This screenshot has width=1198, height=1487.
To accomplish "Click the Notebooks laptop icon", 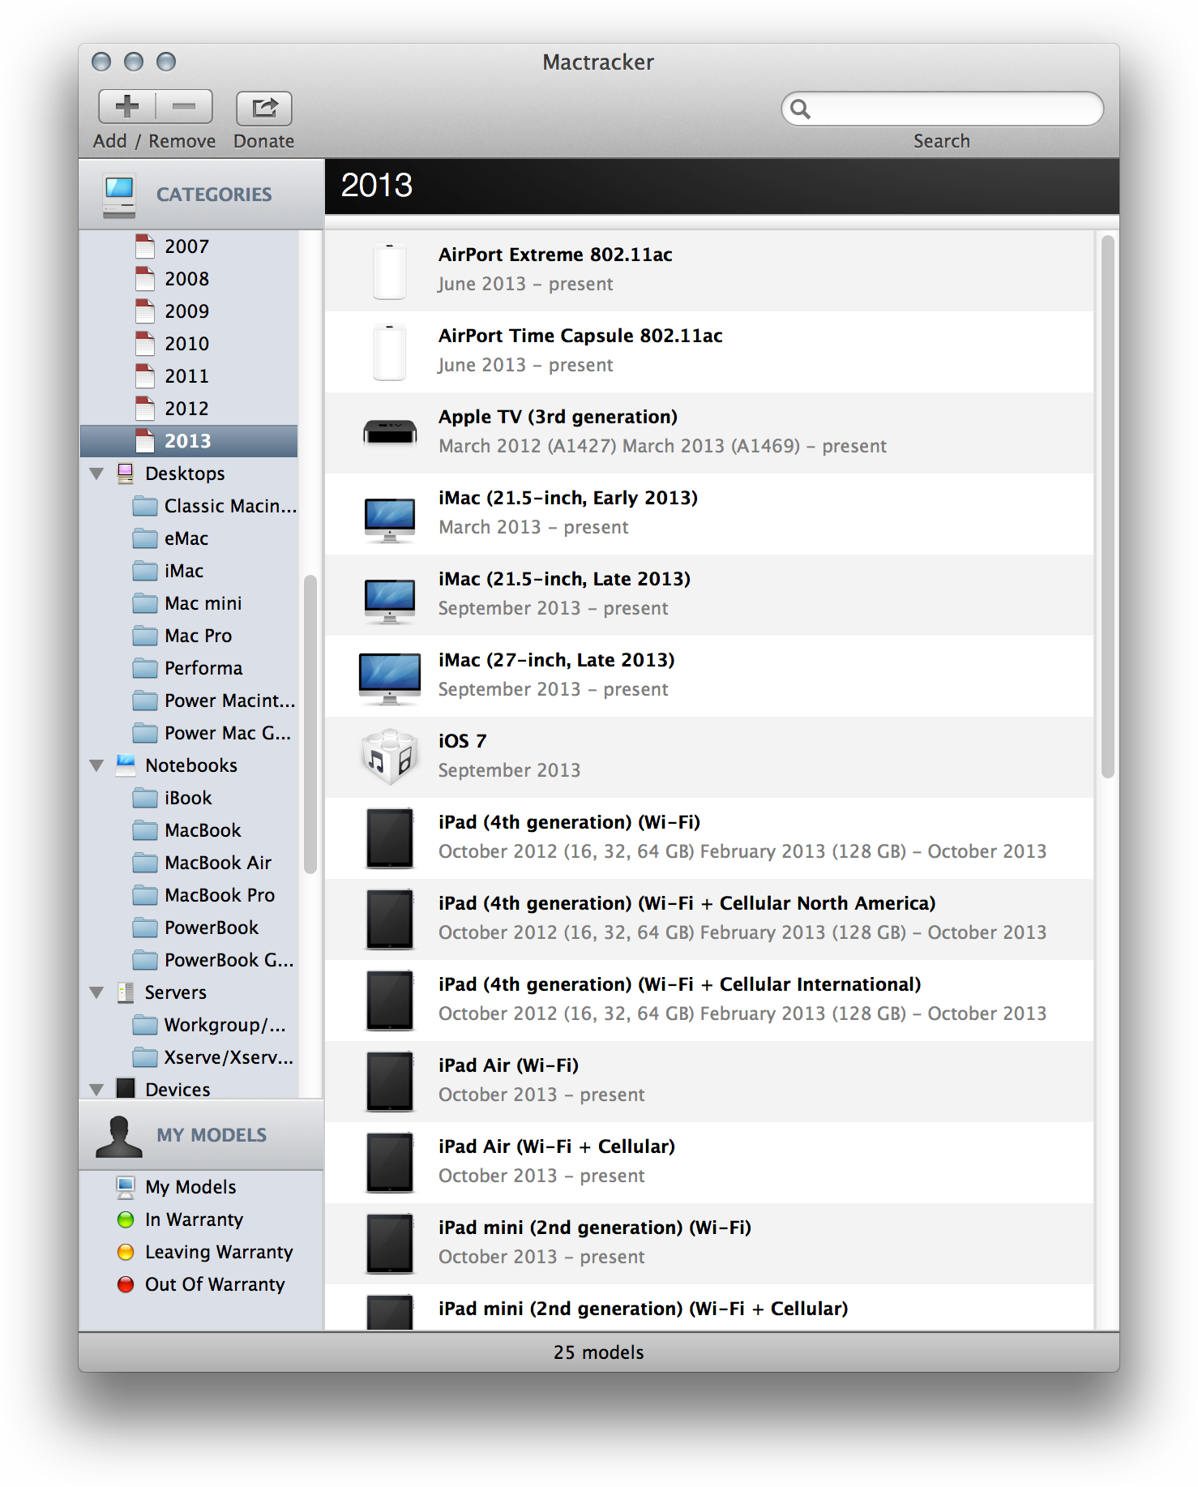I will pos(126,765).
